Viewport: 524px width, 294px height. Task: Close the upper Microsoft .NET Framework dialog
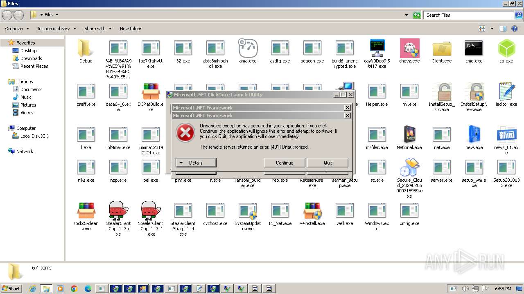point(348,108)
